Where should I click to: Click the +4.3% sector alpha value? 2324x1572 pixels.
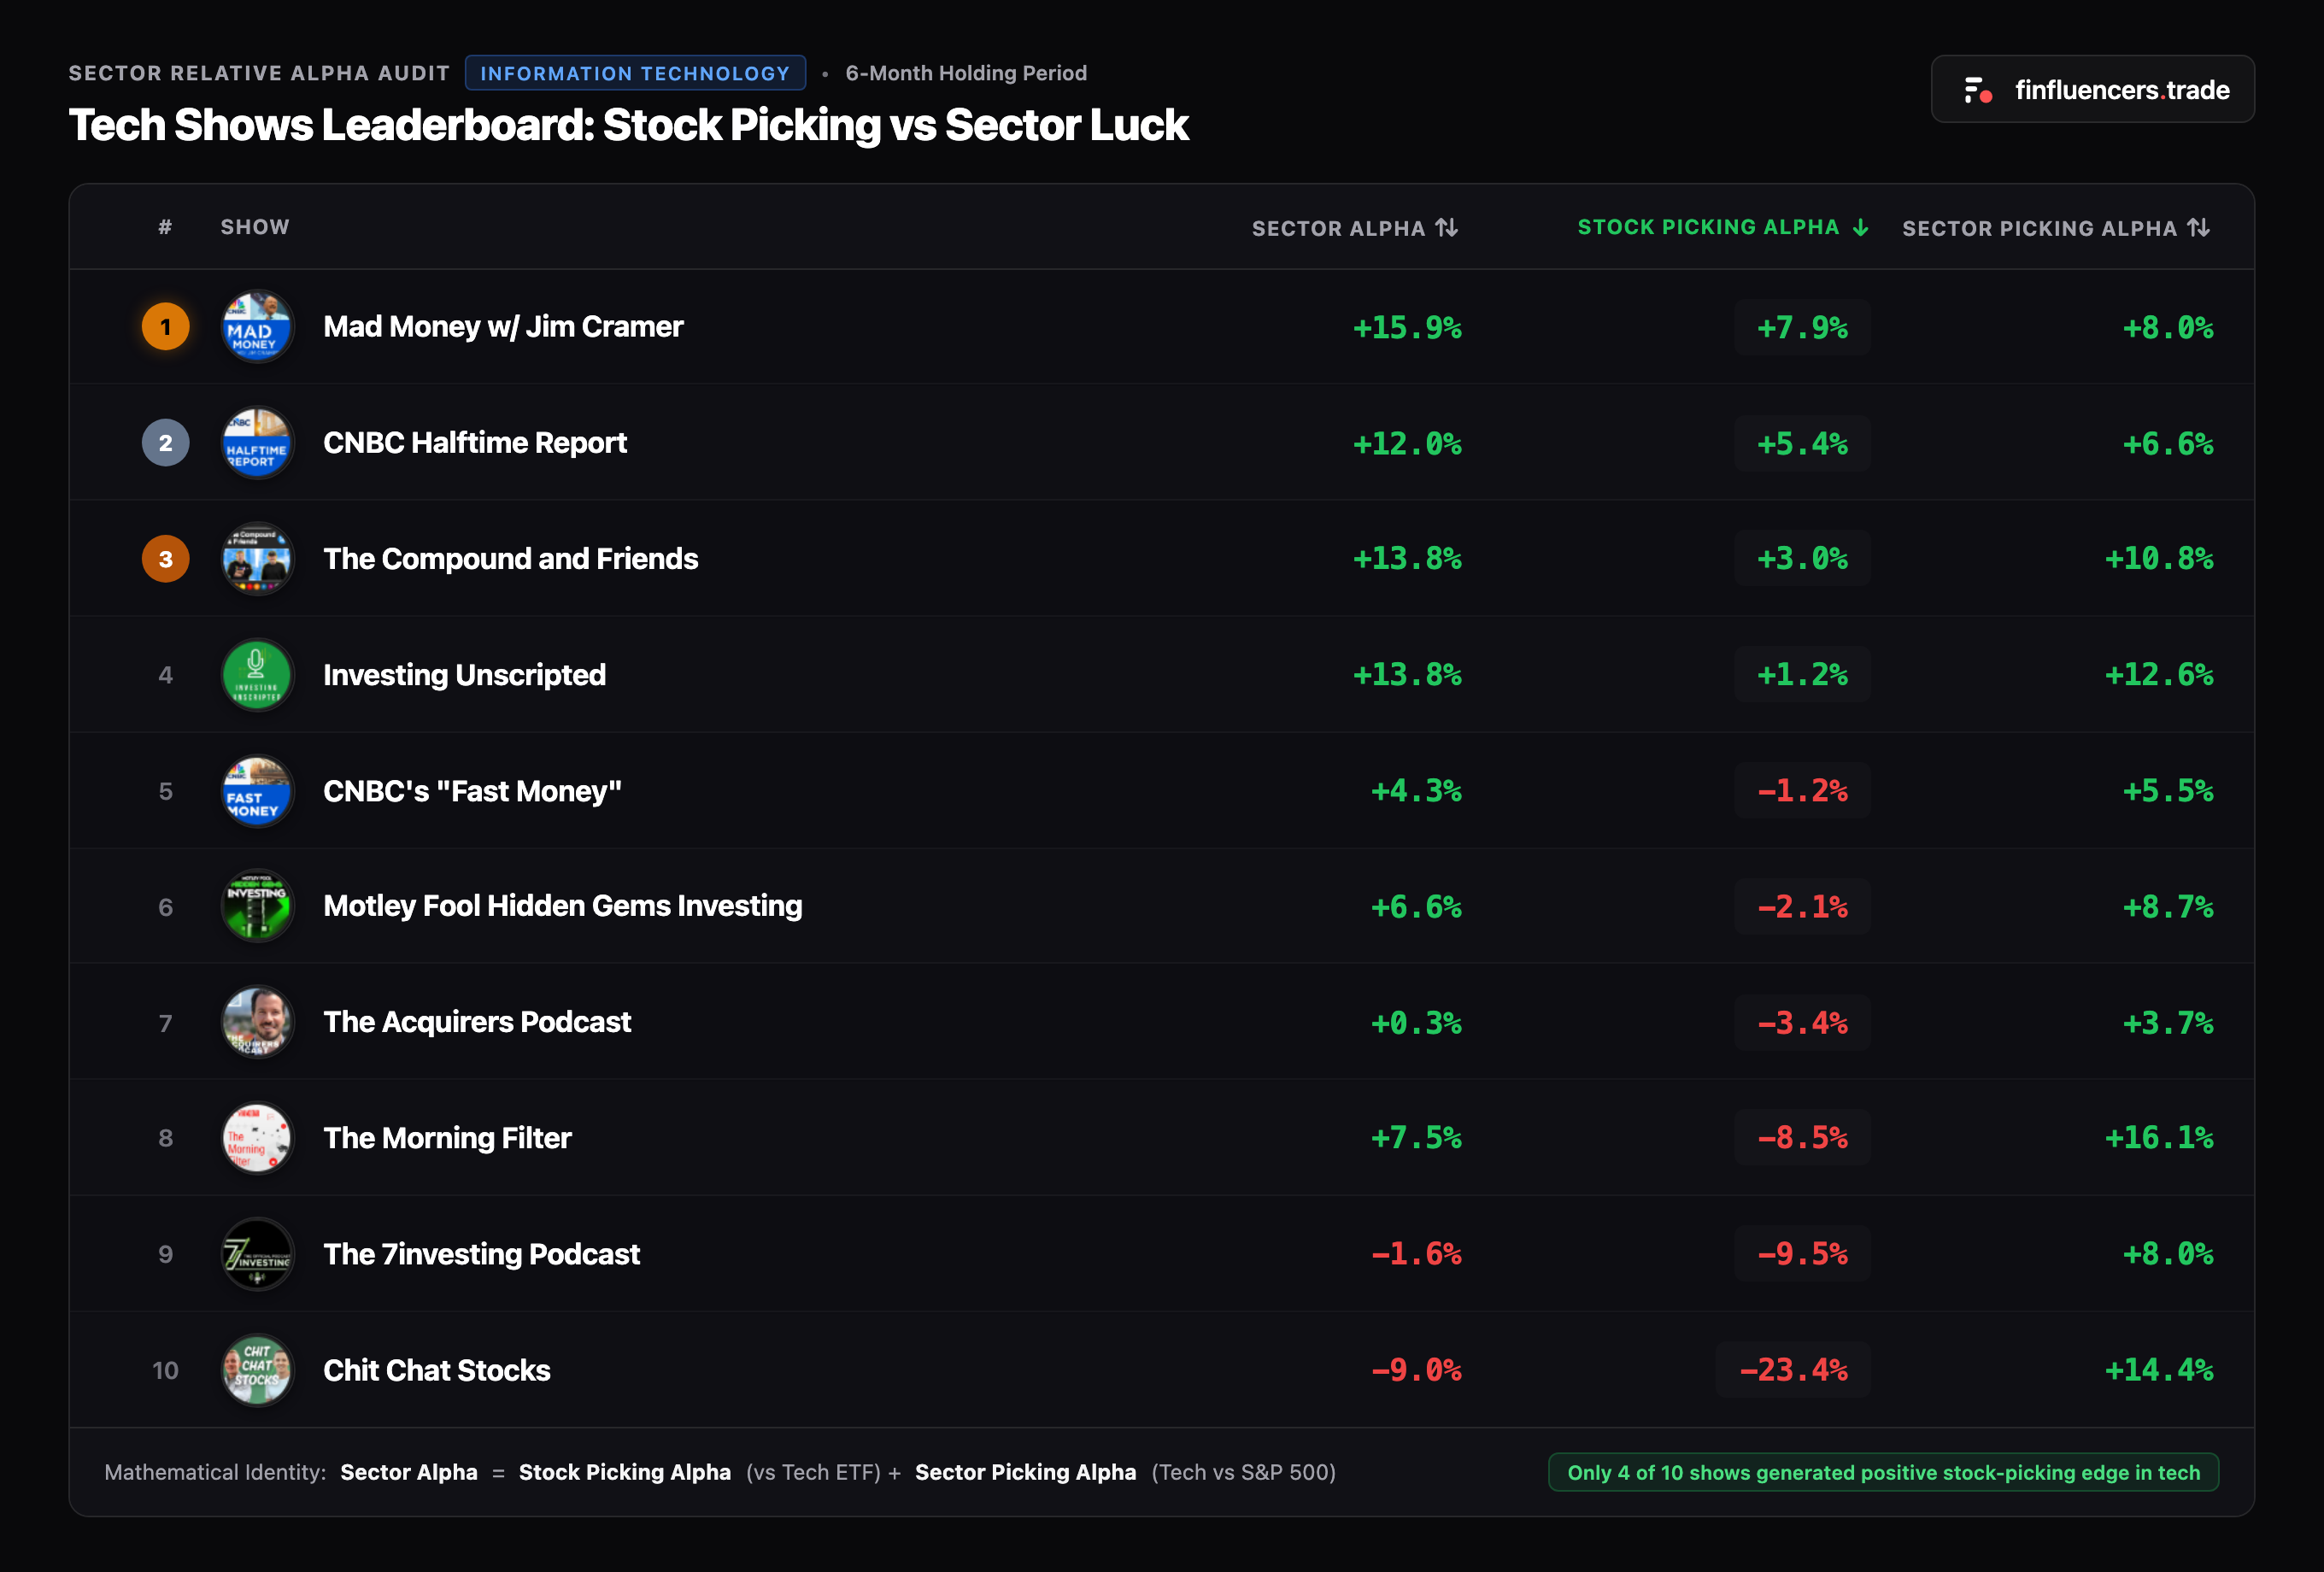click(x=1416, y=791)
